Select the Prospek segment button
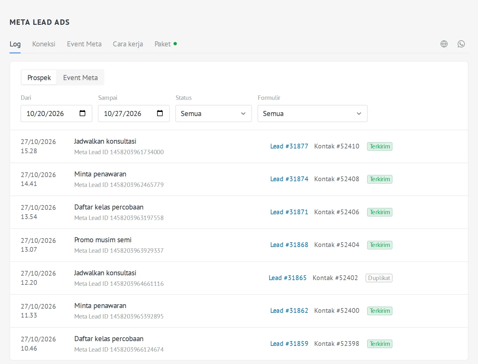Screen dimensions: 478x364 click(x=39, y=78)
